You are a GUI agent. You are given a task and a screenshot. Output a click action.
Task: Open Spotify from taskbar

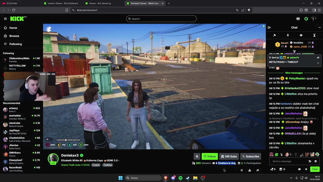tap(180, 178)
